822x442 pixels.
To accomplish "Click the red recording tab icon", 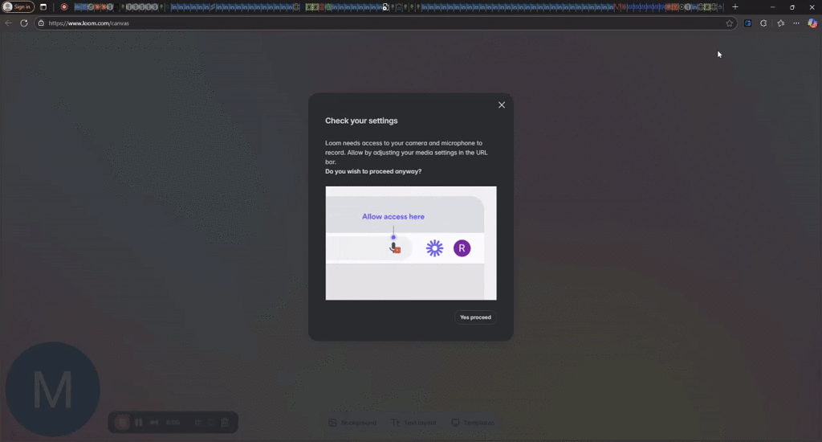I will pyautogui.click(x=64, y=6).
